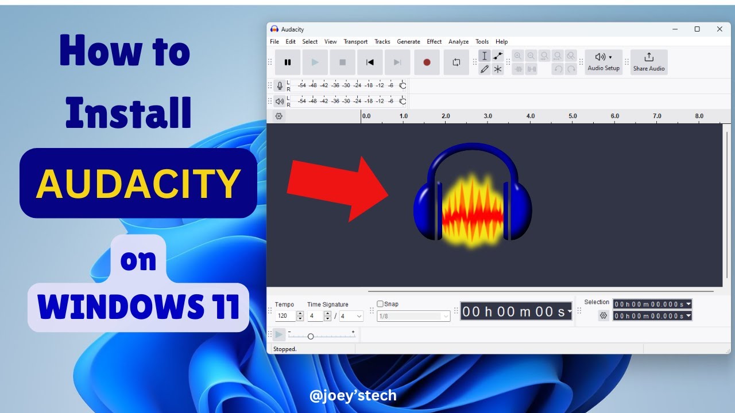
Task: Open the Help menu
Action: 502,41
